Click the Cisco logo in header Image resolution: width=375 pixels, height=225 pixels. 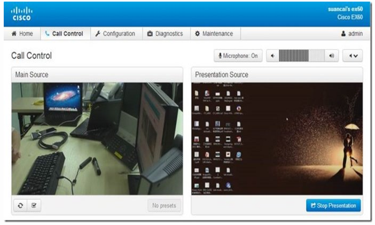point(21,14)
